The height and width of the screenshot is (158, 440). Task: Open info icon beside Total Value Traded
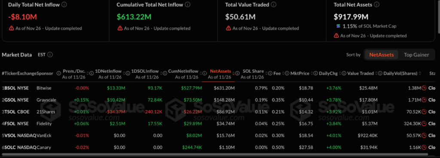[x=274, y=5]
